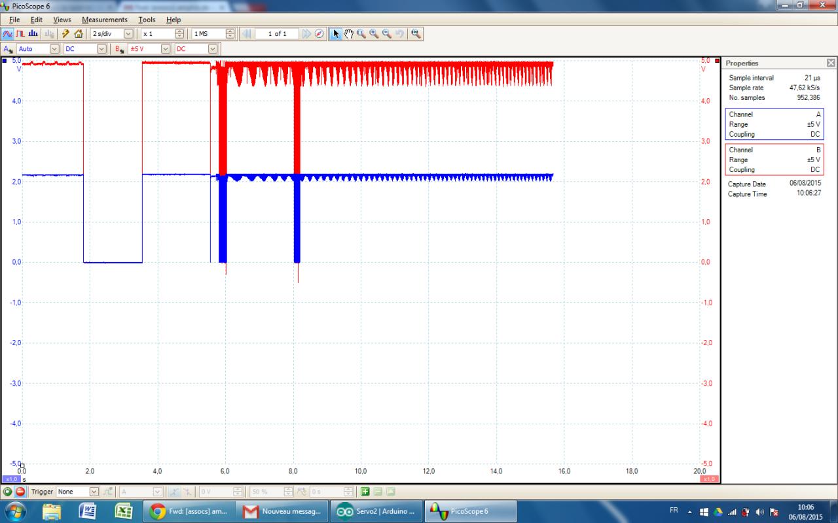The width and height of the screenshot is (838, 523).
Task: Click the network signal tray icon
Action: tap(732, 511)
